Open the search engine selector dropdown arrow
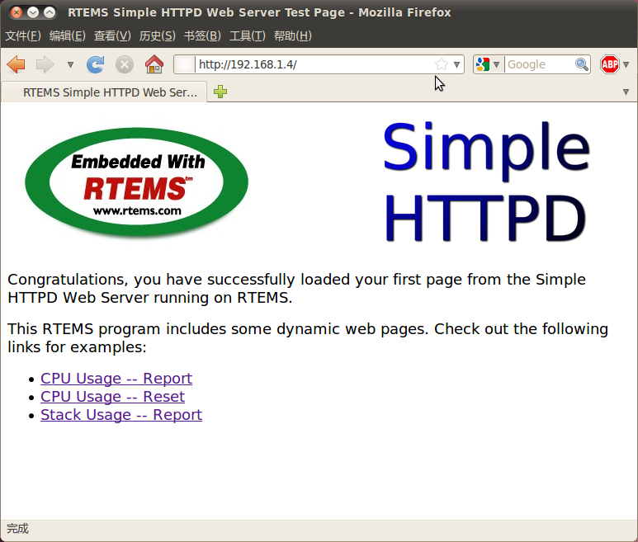638x542 pixels. click(x=496, y=64)
